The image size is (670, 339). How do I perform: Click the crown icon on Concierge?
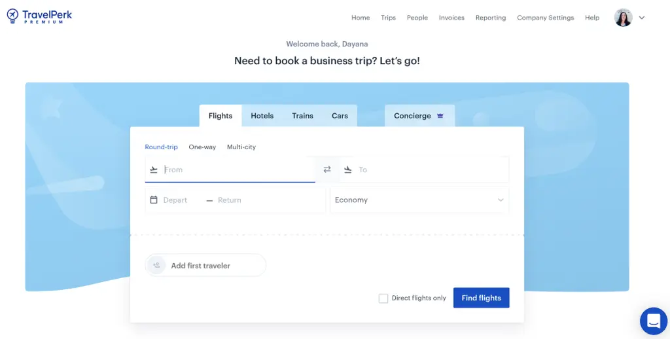coord(440,116)
